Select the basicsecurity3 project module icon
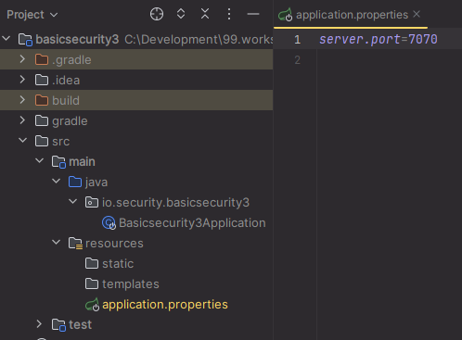 [25, 40]
